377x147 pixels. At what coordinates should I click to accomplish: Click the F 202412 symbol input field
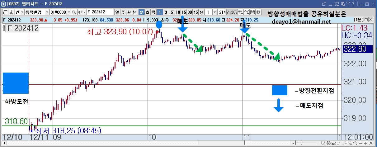click(x=100, y=12)
